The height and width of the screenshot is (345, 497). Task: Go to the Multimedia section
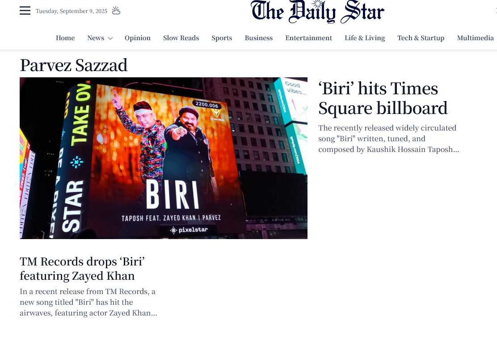point(475,38)
